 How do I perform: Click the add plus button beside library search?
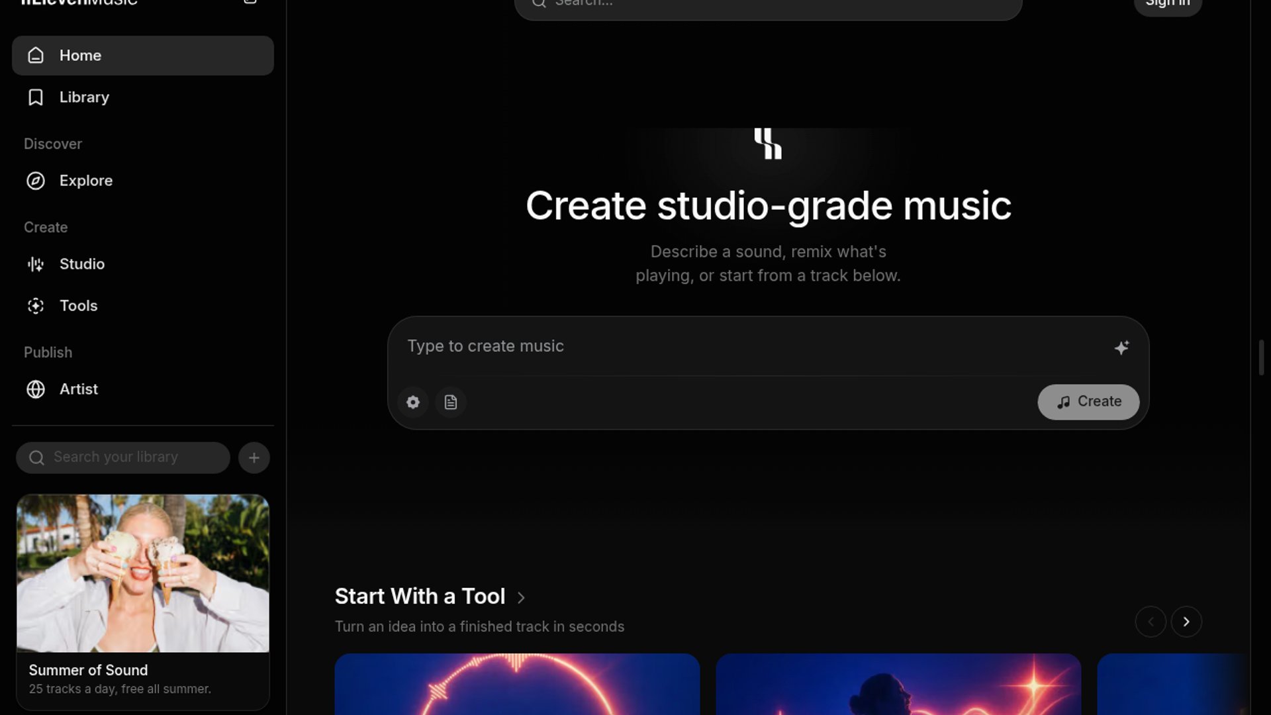254,457
